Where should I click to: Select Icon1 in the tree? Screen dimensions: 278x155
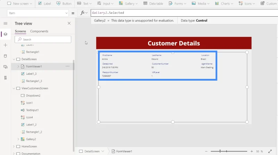point(29,103)
